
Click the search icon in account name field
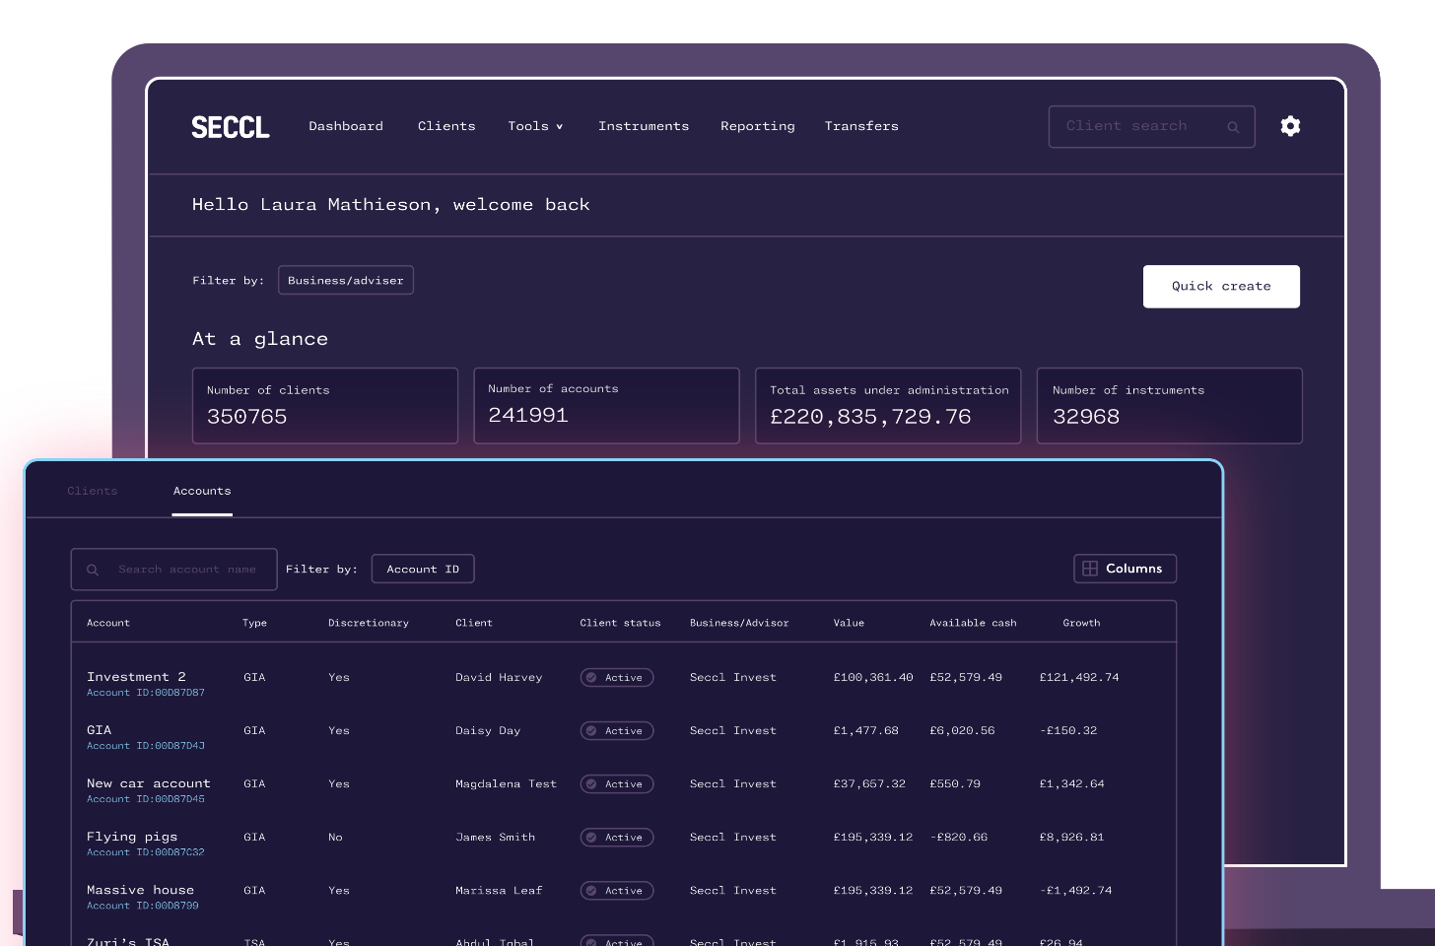[93, 570]
